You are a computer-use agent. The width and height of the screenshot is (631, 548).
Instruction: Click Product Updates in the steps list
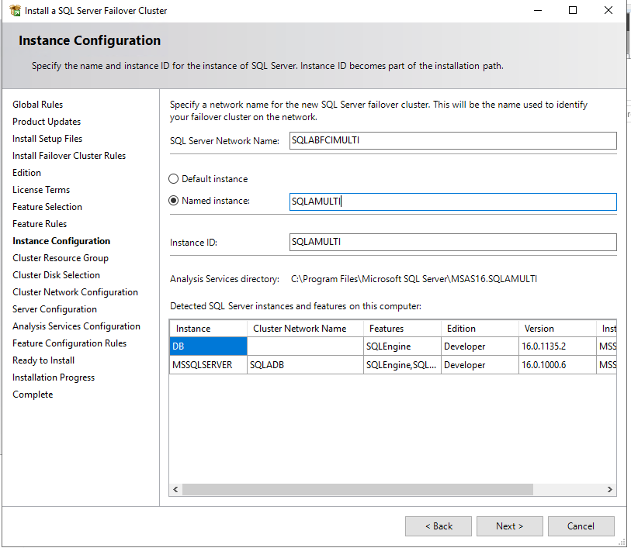point(47,122)
